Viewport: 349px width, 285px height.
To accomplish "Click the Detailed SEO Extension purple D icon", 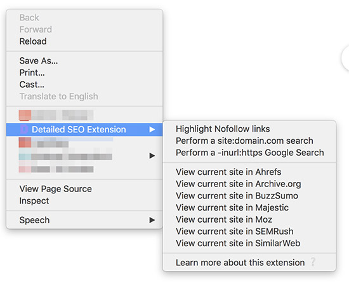I will coord(24,129).
